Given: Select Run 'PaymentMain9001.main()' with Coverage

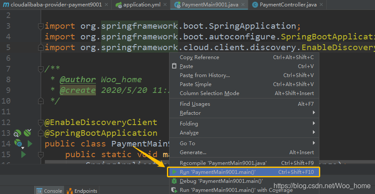Looking at the screenshot, I should pos(244,190).
